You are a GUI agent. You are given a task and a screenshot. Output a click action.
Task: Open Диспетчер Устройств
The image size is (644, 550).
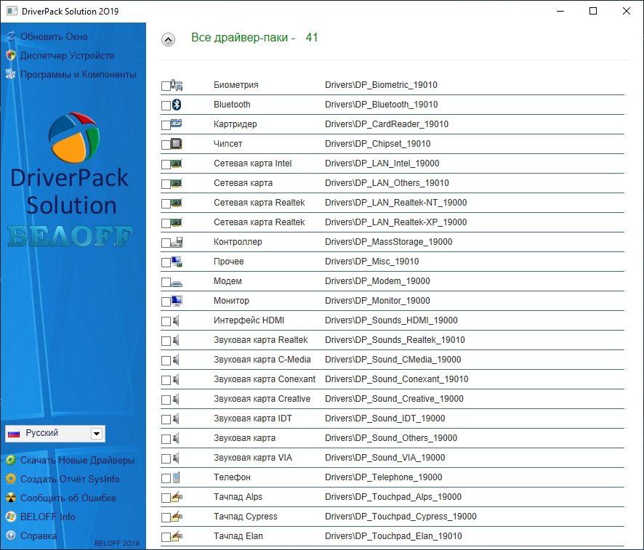[x=68, y=55]
